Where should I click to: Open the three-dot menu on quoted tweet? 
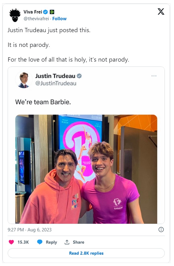pyautogui.click(x=154, y=76)
